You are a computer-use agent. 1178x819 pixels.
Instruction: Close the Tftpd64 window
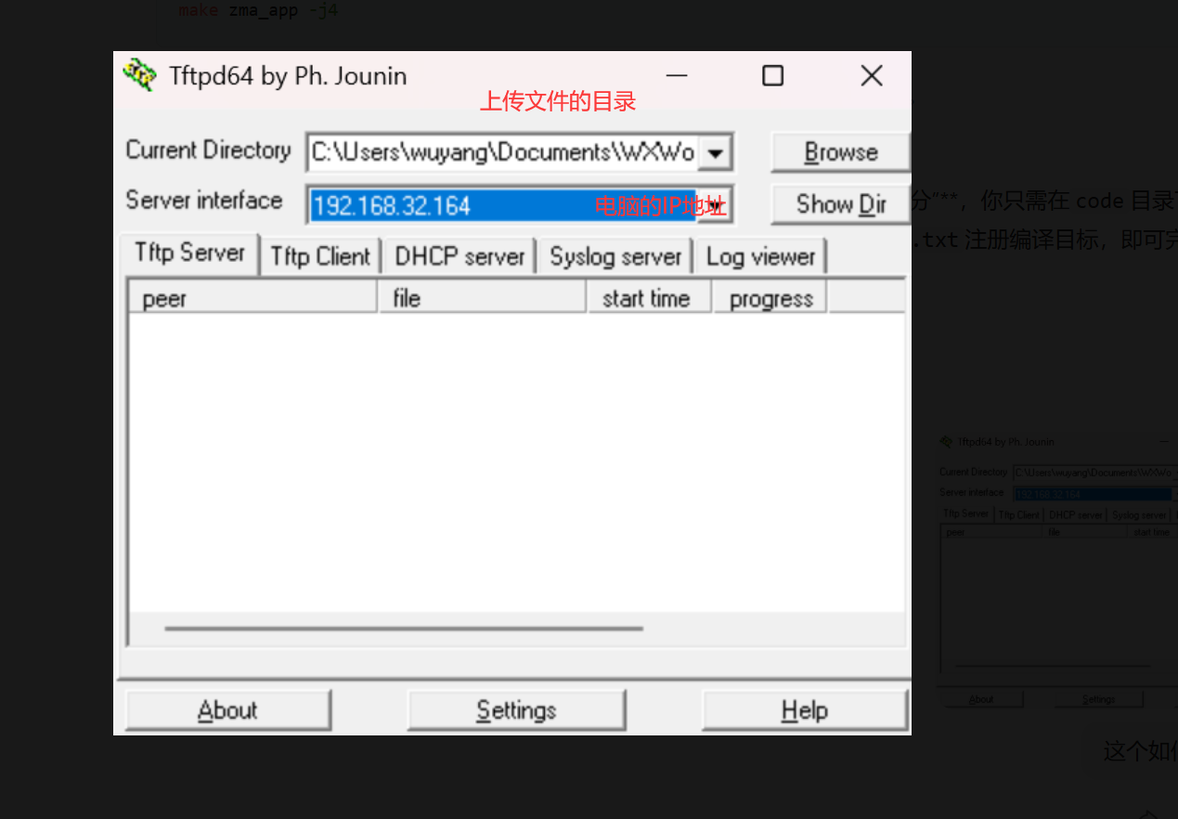871,76
